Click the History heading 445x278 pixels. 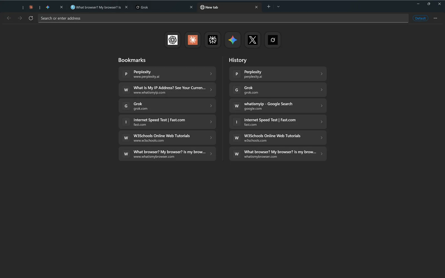(x=238, y=60)
